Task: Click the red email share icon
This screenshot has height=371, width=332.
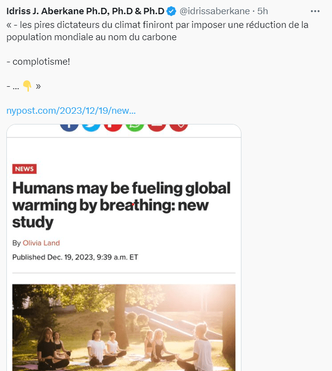Action: pyautogui.click(x=157, y=126)
